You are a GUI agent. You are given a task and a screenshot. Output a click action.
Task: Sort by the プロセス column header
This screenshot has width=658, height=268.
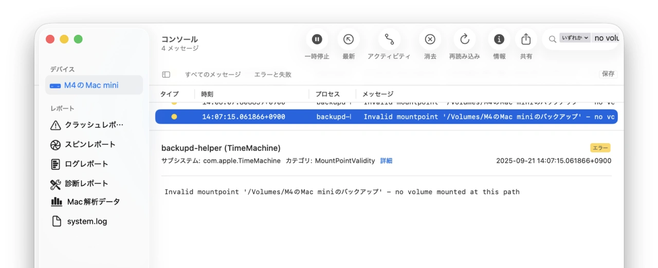[327, 94]
